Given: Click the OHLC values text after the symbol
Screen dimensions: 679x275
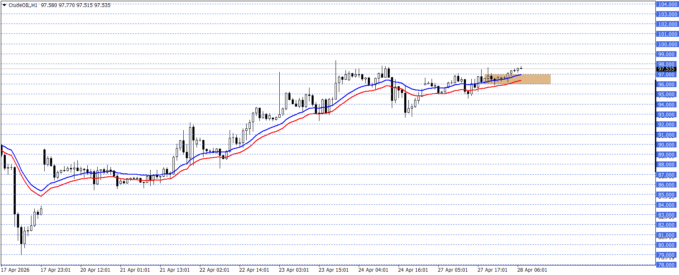Looking at the screenshot, I should point(76,5).
